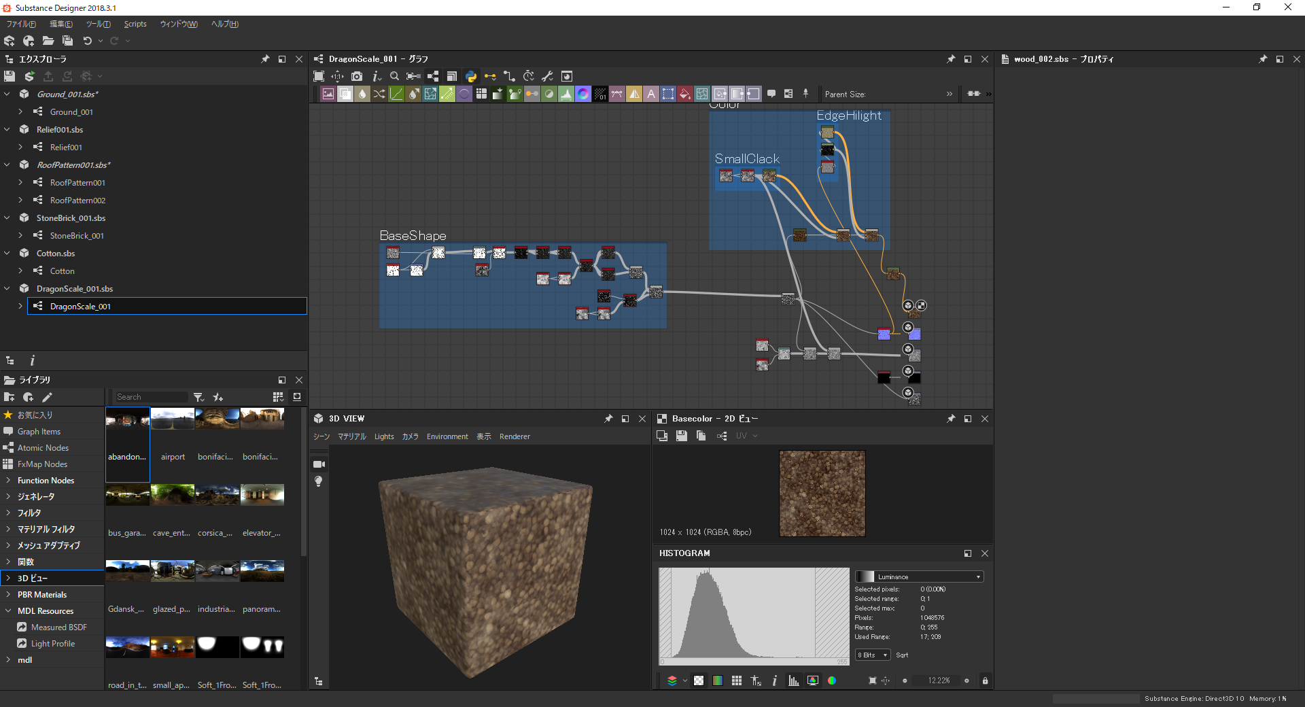This screenshot has height=707, width=1305.
Task: Open the ヘルプ menu
Action: 224,24
